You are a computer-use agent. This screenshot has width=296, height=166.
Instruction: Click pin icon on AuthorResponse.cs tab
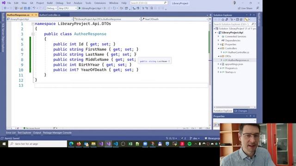tap(32, 15)
